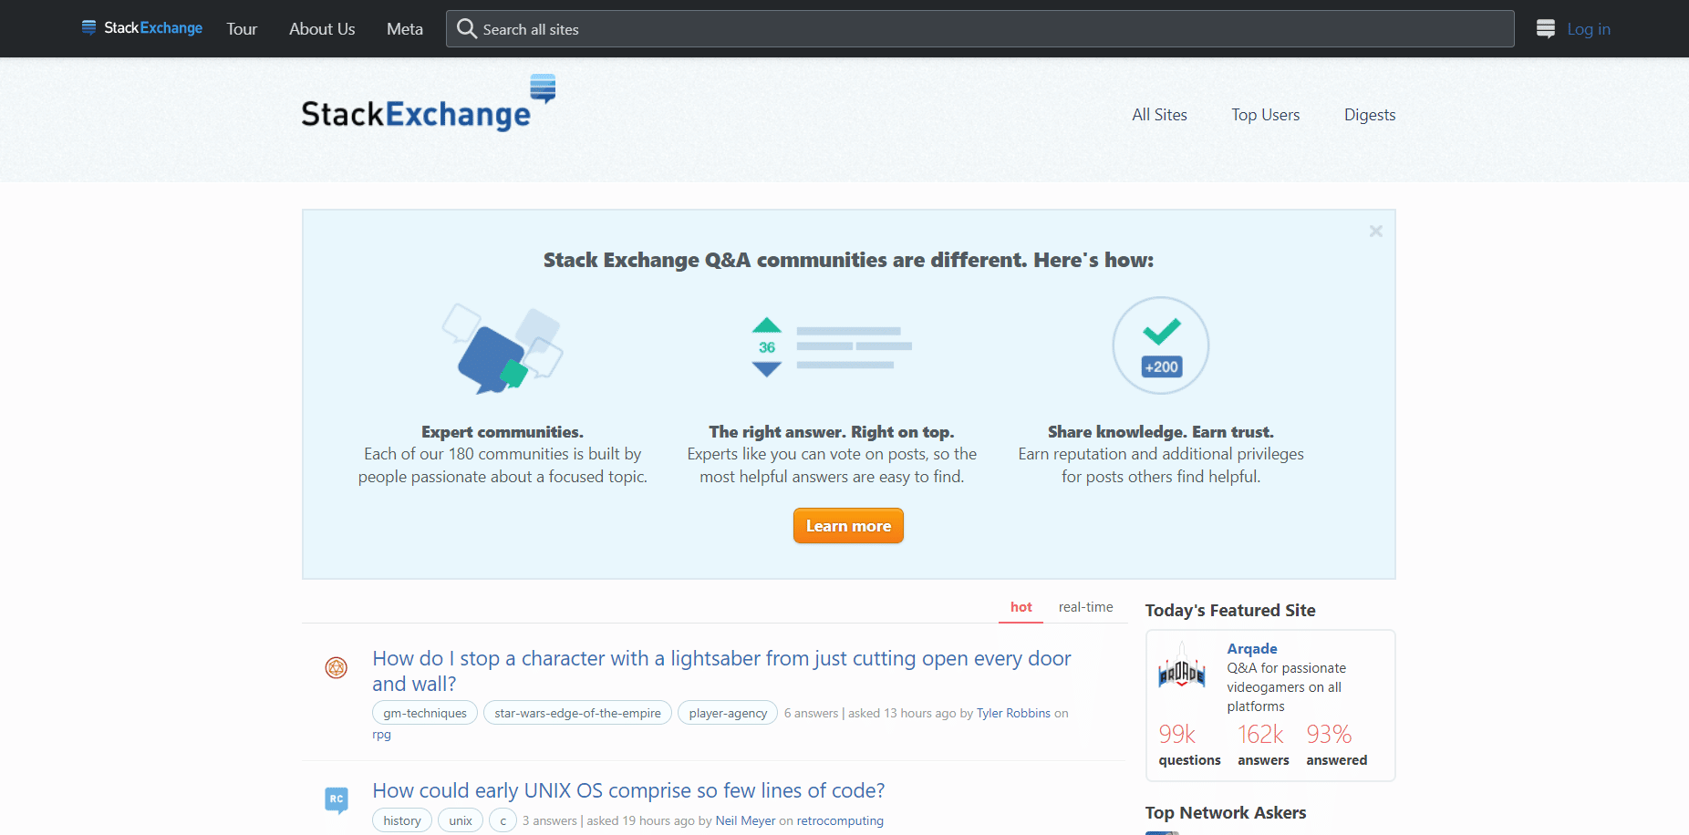Open the lightsaber door cutting question
The image size is (1689, 835).
coord(721,671)
